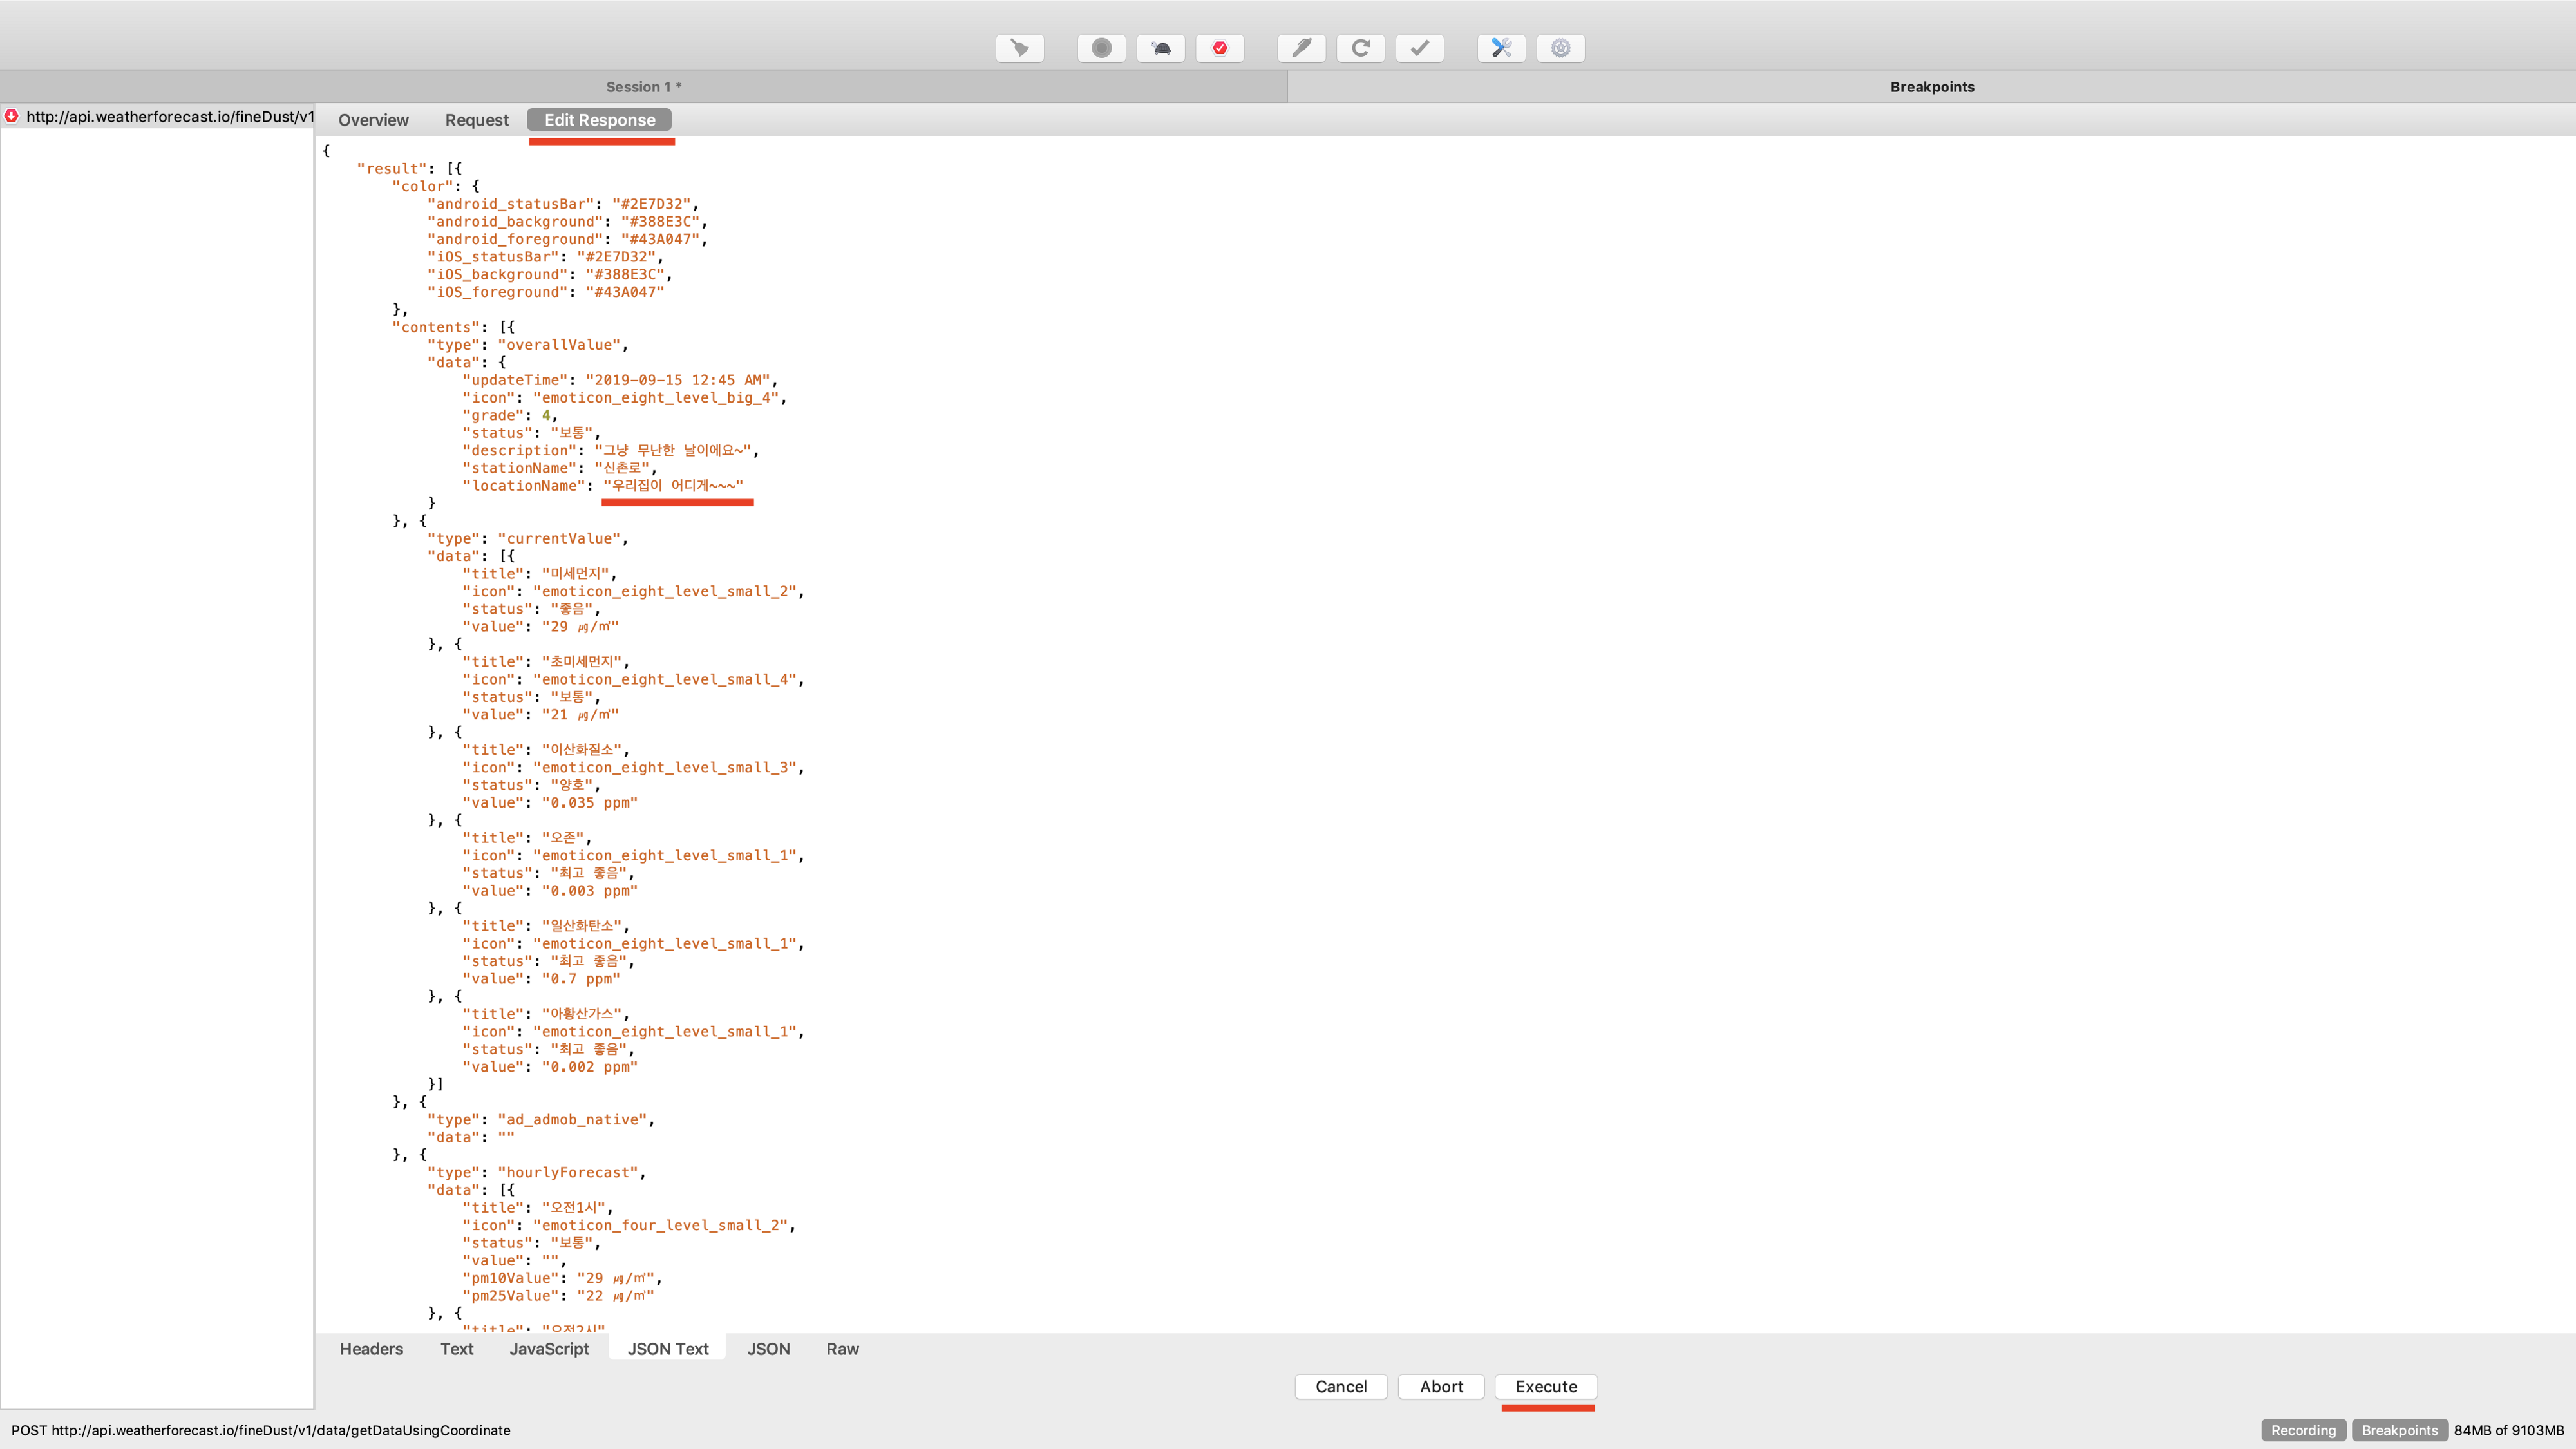Open the Headers view tab
This screenshot has height=1449, width=2576.
(371, 1349)
